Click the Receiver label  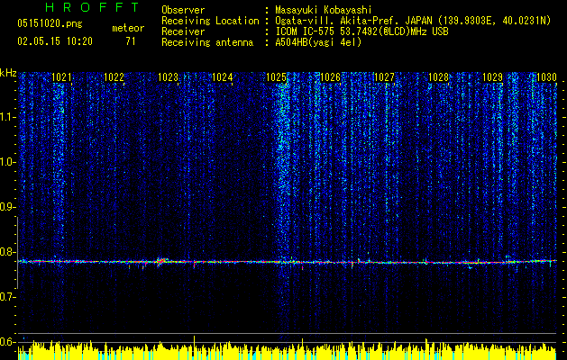point(183,31)
